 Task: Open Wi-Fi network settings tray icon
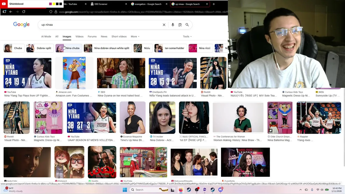318,190
